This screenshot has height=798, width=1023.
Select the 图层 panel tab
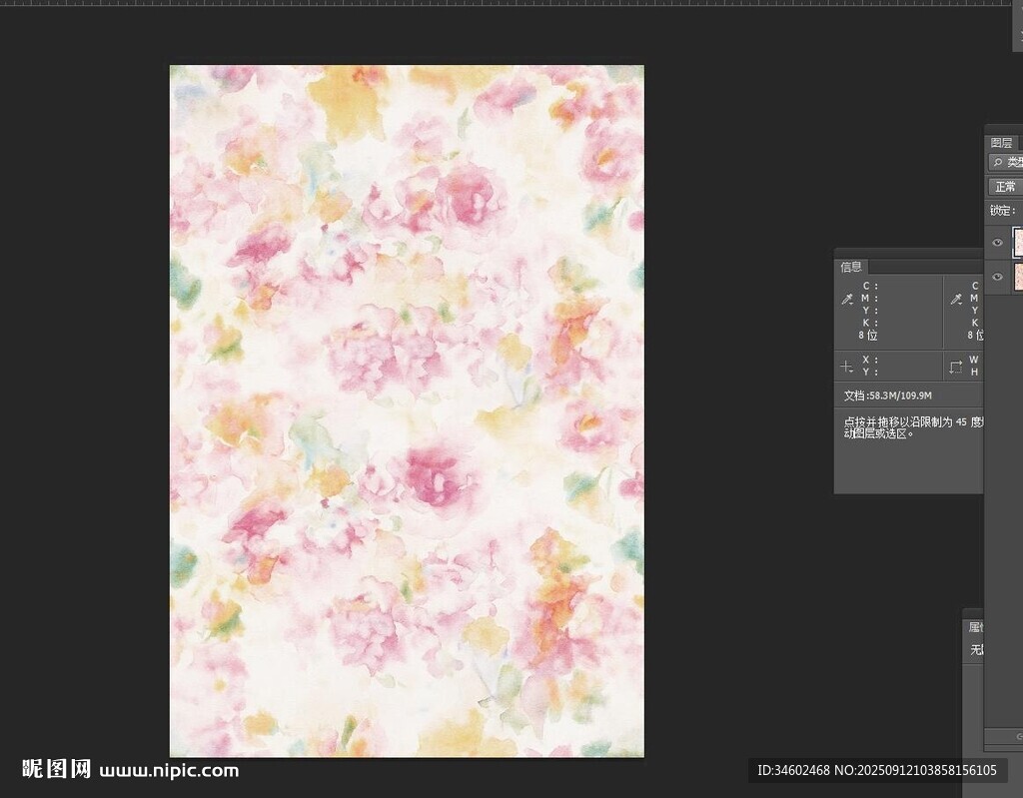tap(1001, 143)
